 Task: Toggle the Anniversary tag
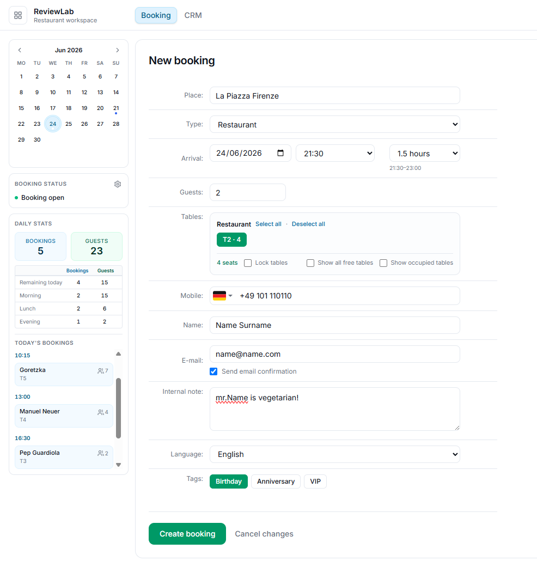click(276, 481)
